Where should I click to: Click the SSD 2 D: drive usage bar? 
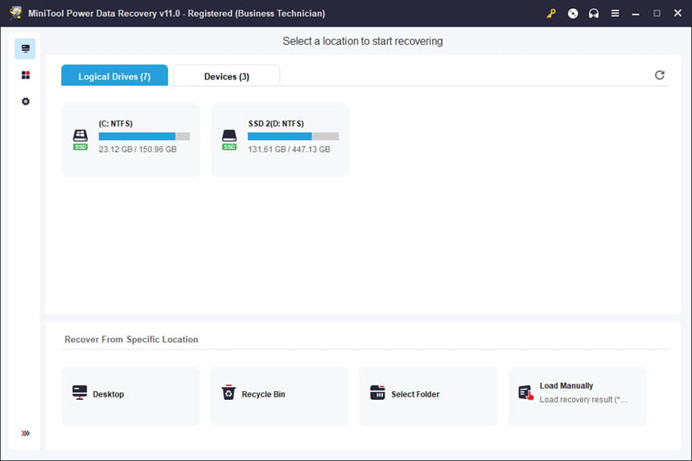tap(293, 136)
